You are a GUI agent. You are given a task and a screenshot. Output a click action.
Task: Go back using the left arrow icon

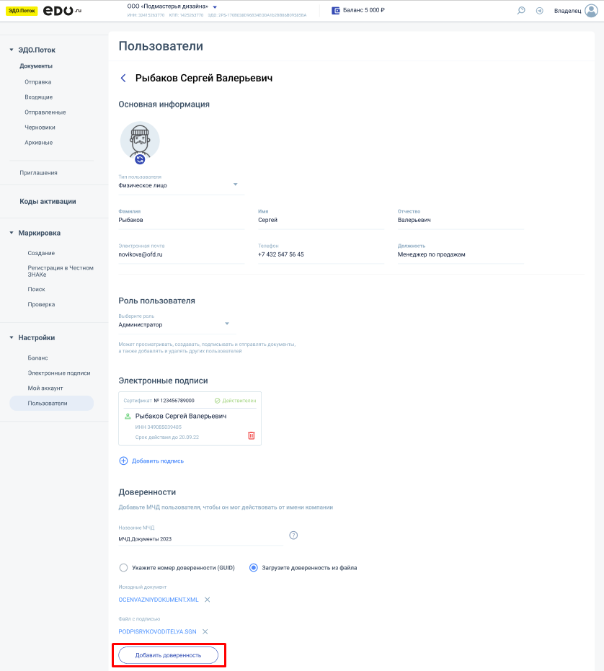123,78
